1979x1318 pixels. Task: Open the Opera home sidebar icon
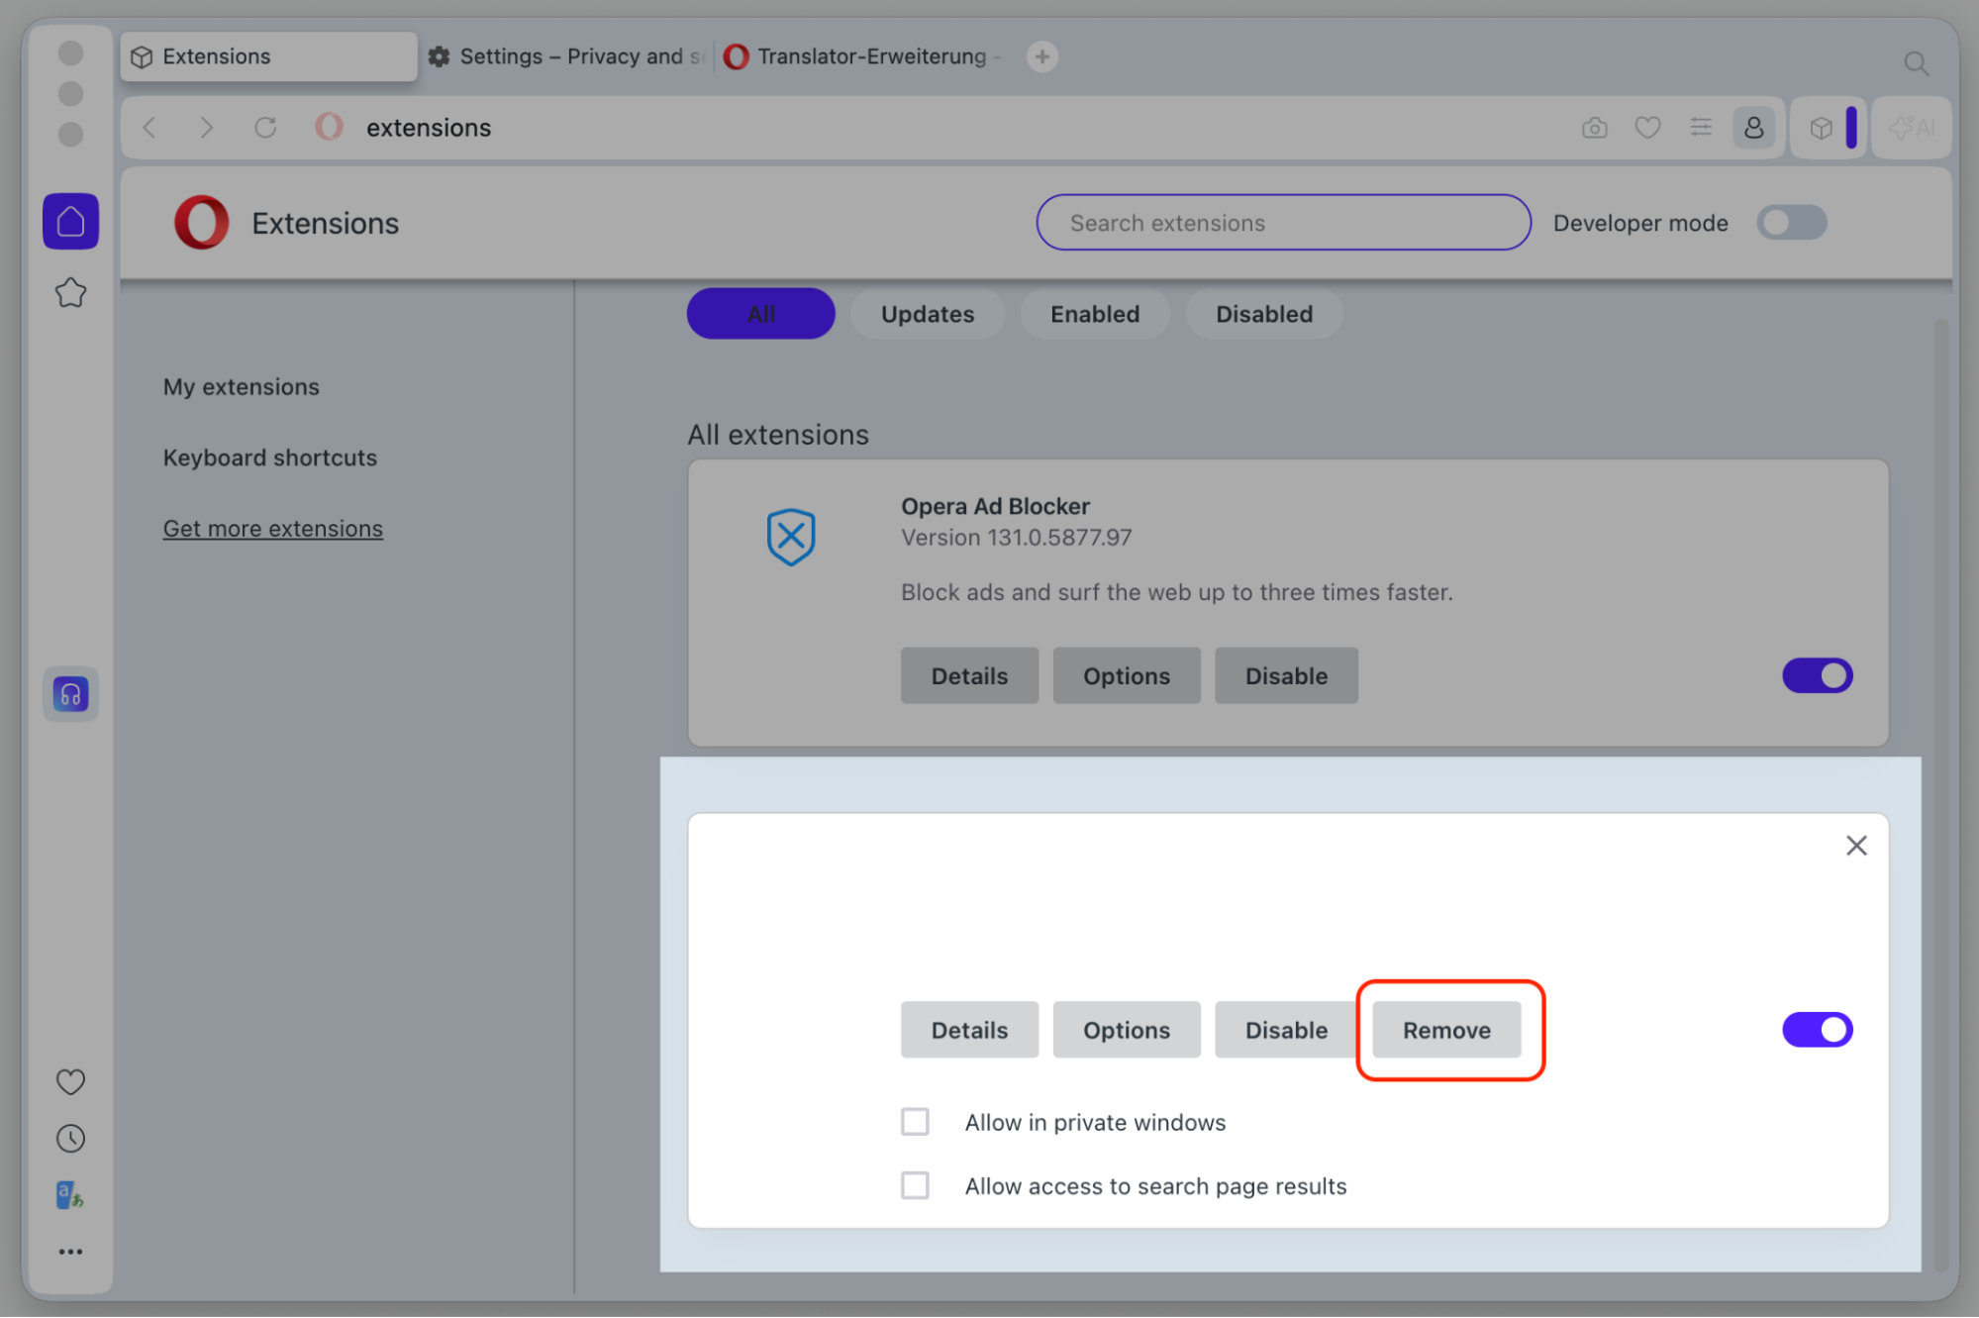70,221
